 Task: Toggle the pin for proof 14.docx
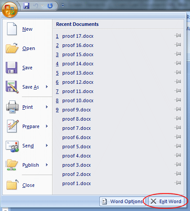coord(178,63)
